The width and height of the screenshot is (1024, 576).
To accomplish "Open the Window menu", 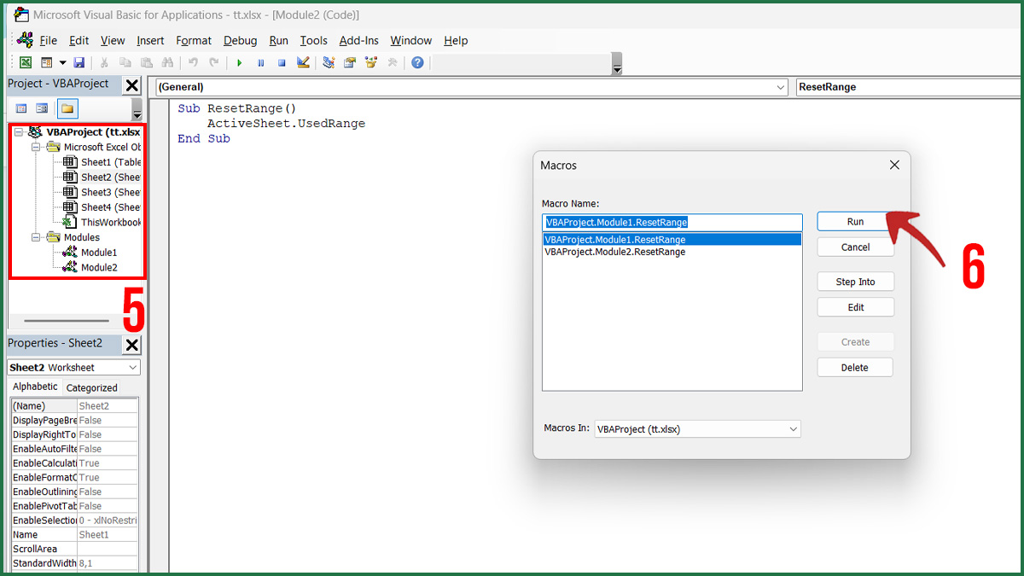I will pyautogui.click(x=411, y=40).
